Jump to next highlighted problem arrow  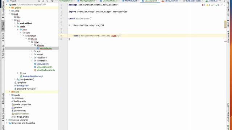225,5
